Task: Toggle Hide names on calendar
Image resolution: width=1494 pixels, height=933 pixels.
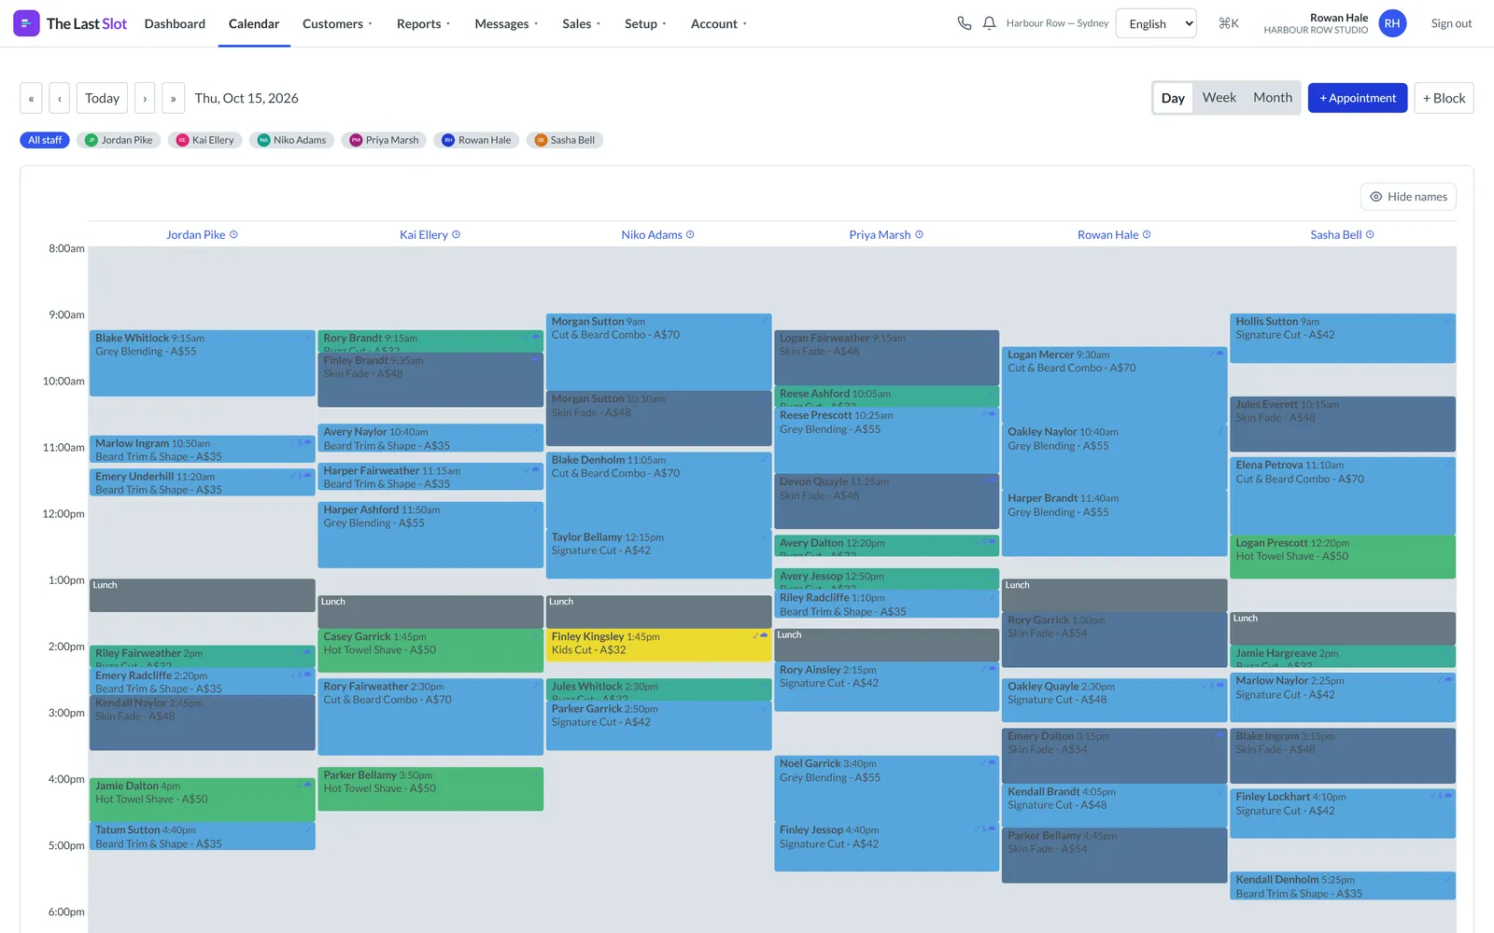Action: point(1408,197)
